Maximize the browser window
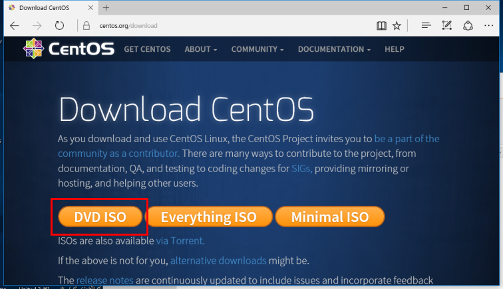Viewport: 503px width, 289px height. (466, 8)
